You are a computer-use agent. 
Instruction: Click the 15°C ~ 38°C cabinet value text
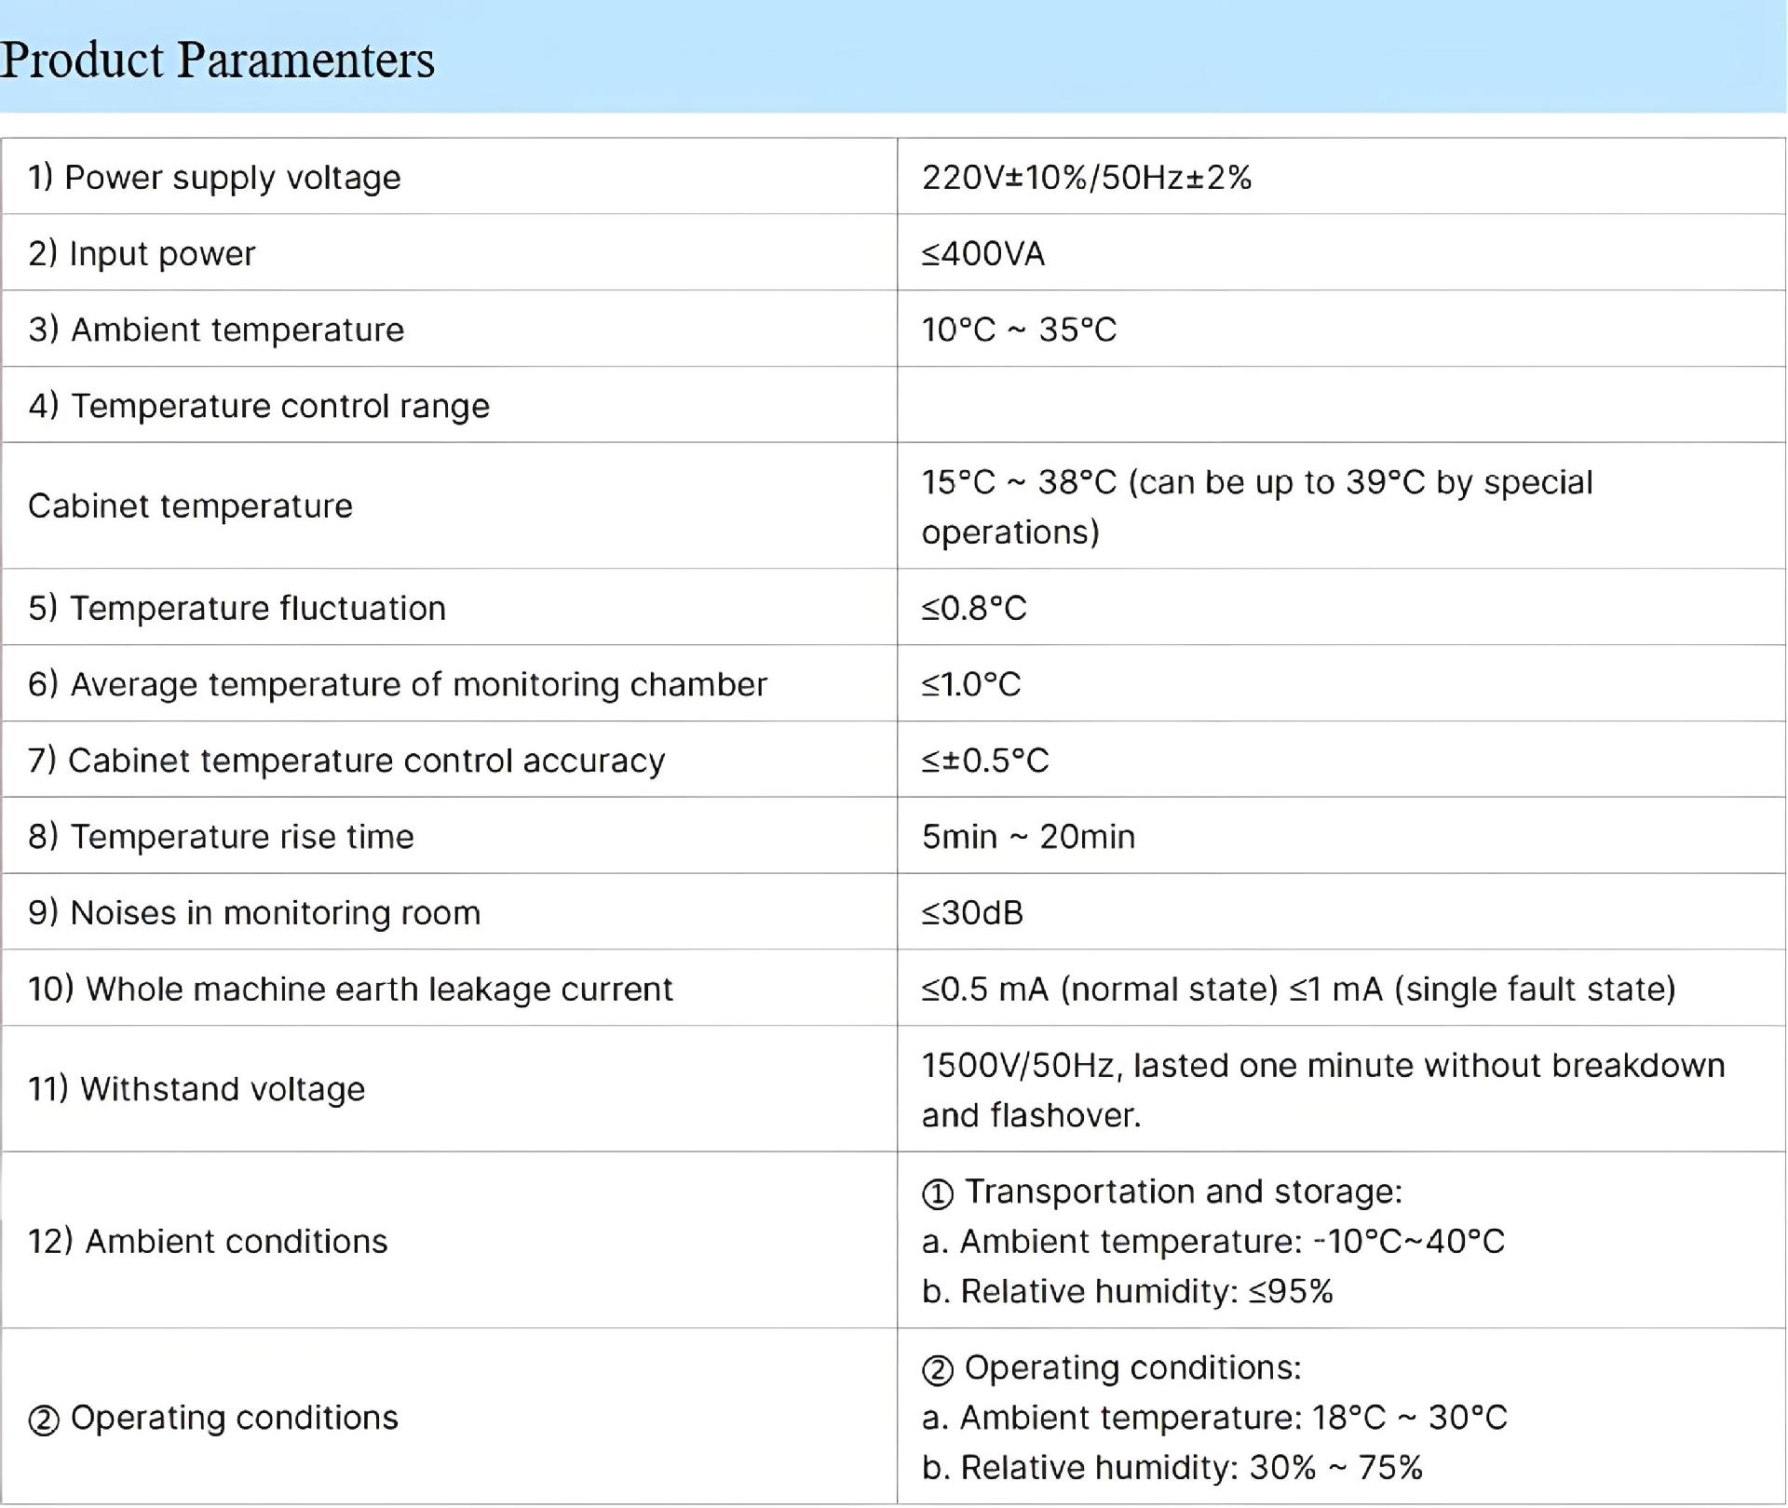click(1256, 482)
